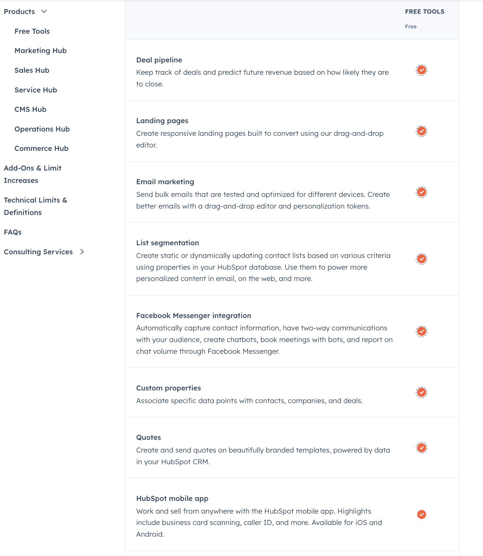This screenshot has height=556, width=483.
Task: Go to Sales Hub
Action: coord(32,70)
